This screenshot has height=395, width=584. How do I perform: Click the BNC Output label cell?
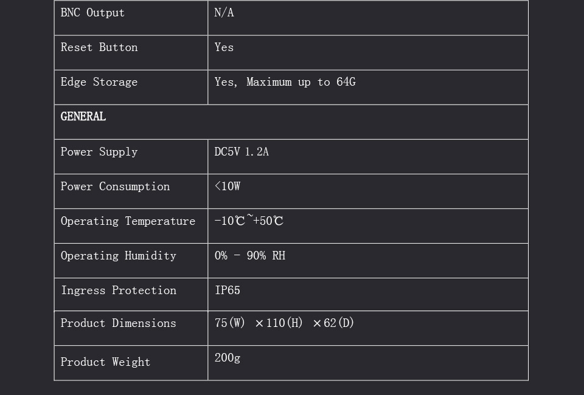[92, 13]
